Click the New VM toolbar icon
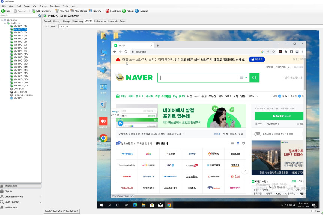 [x=91, y=11]
